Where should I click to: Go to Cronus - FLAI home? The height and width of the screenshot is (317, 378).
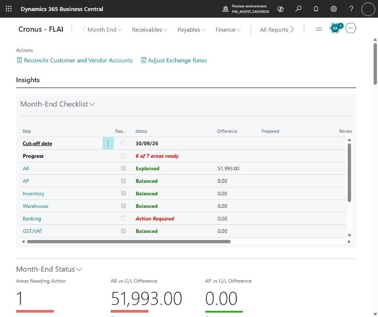41,29
